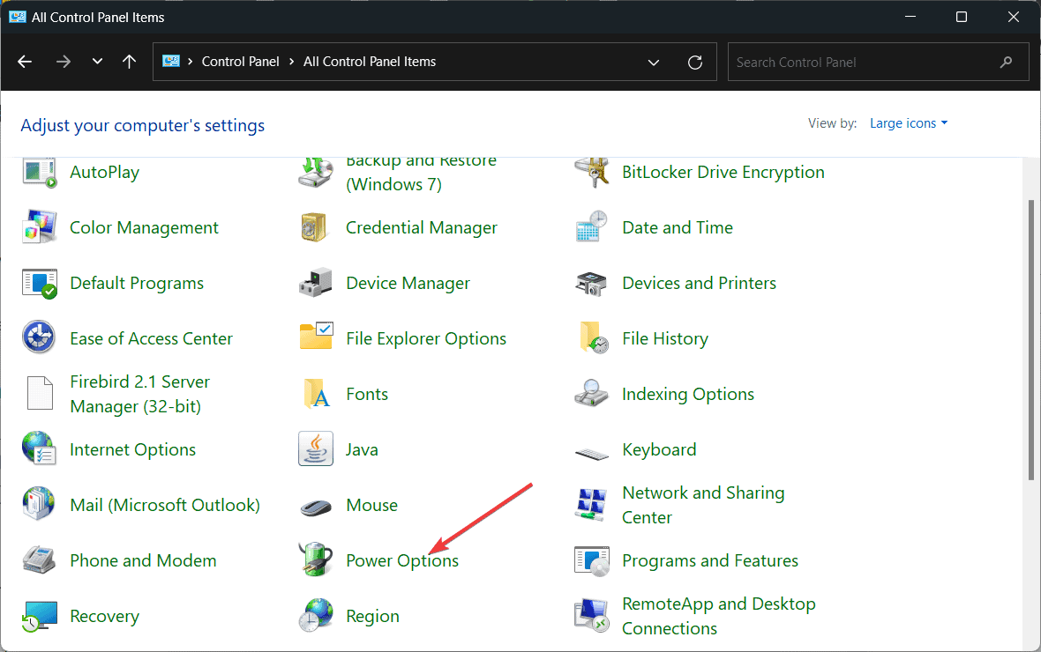Viewport: 1041px width, 652px height.
Task: Click the Firebird 2.1 Server Manager icon
Action: point(40,393)
